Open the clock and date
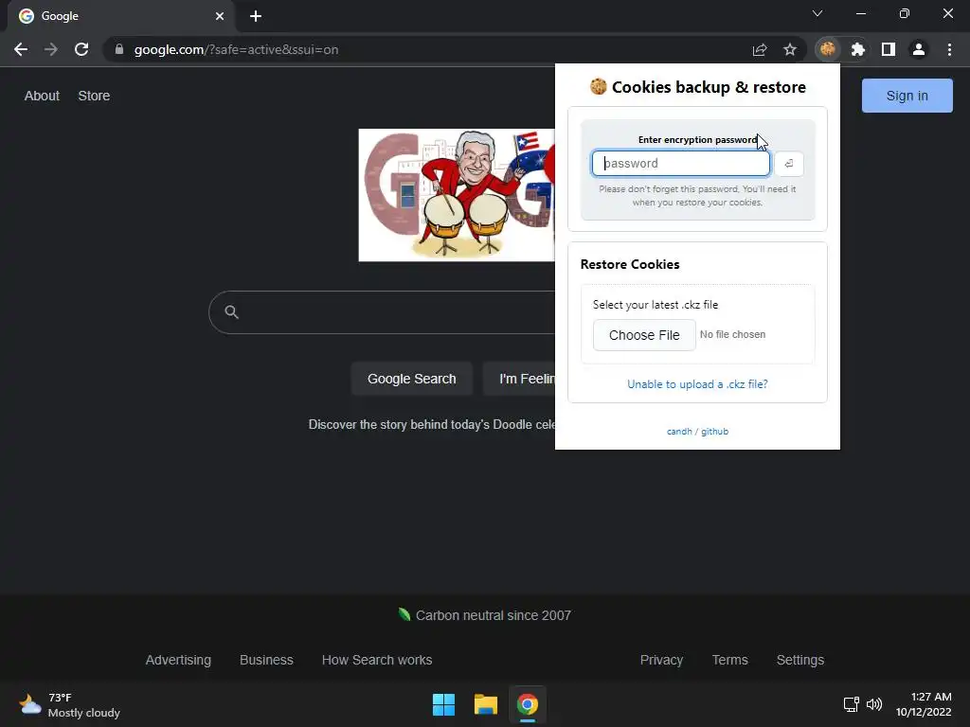970x727 pixels. [x=924, y=704]
